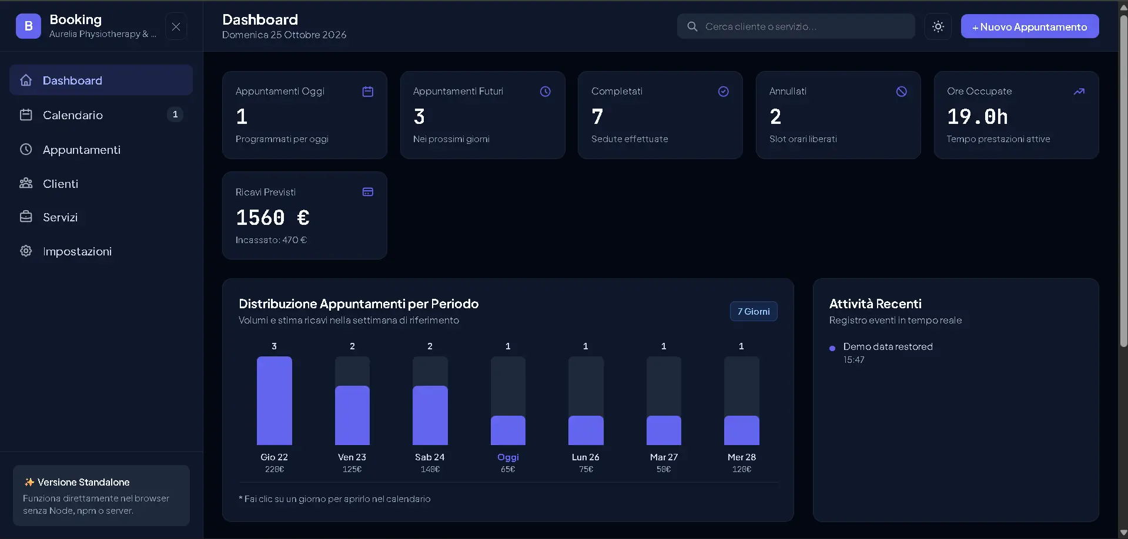Close the sidebar with the X button
The image size is (1128, 539).
tap(176, 26)
